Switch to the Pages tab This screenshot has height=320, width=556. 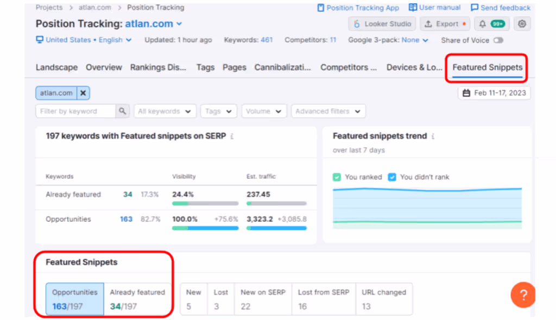pos(235,67)
